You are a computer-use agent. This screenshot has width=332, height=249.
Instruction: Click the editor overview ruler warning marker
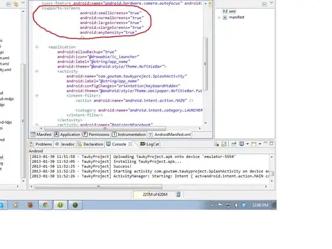coord(210,4)
